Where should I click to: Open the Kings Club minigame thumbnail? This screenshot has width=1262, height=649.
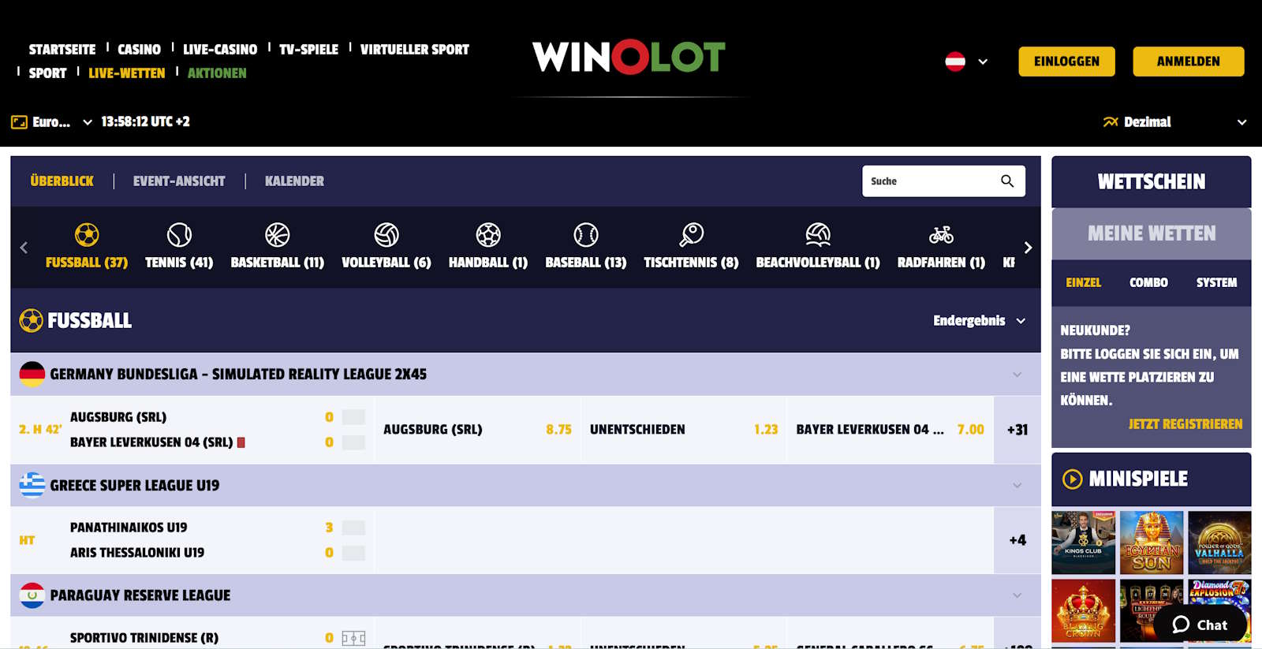pyautogui.click(x=1083, y=543)
